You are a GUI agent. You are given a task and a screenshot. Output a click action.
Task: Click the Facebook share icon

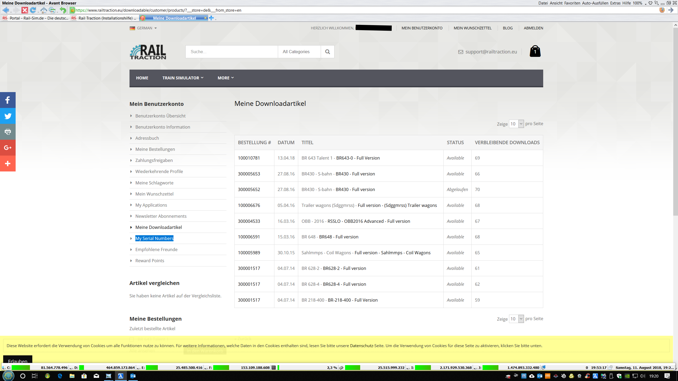coord(8,100)
